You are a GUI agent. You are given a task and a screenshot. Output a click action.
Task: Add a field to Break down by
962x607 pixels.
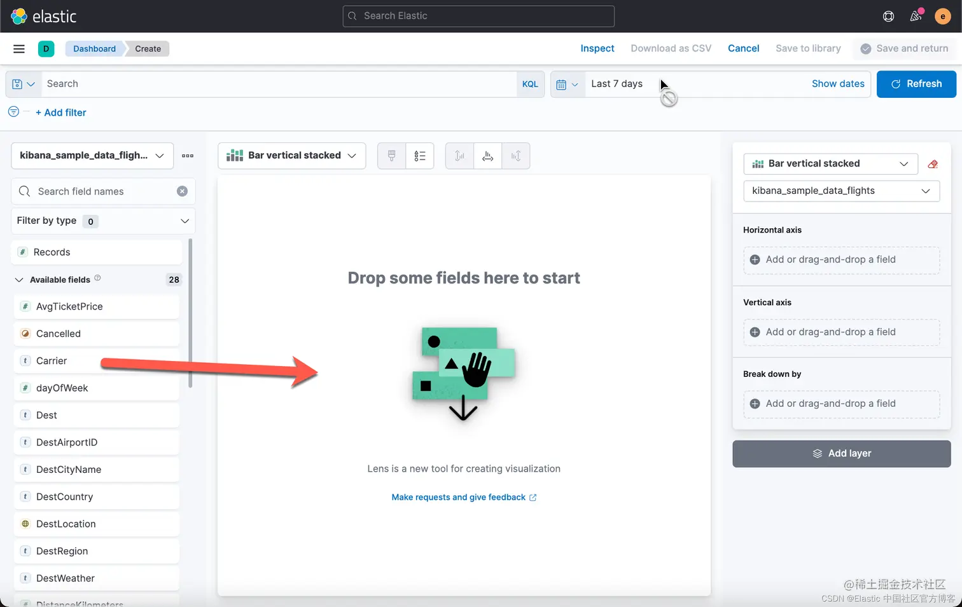(841, 404)
